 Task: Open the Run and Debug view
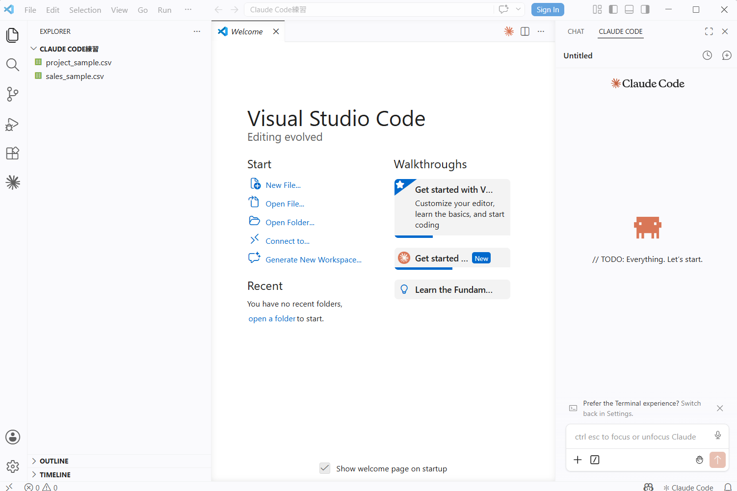click(x=13, y=124)
